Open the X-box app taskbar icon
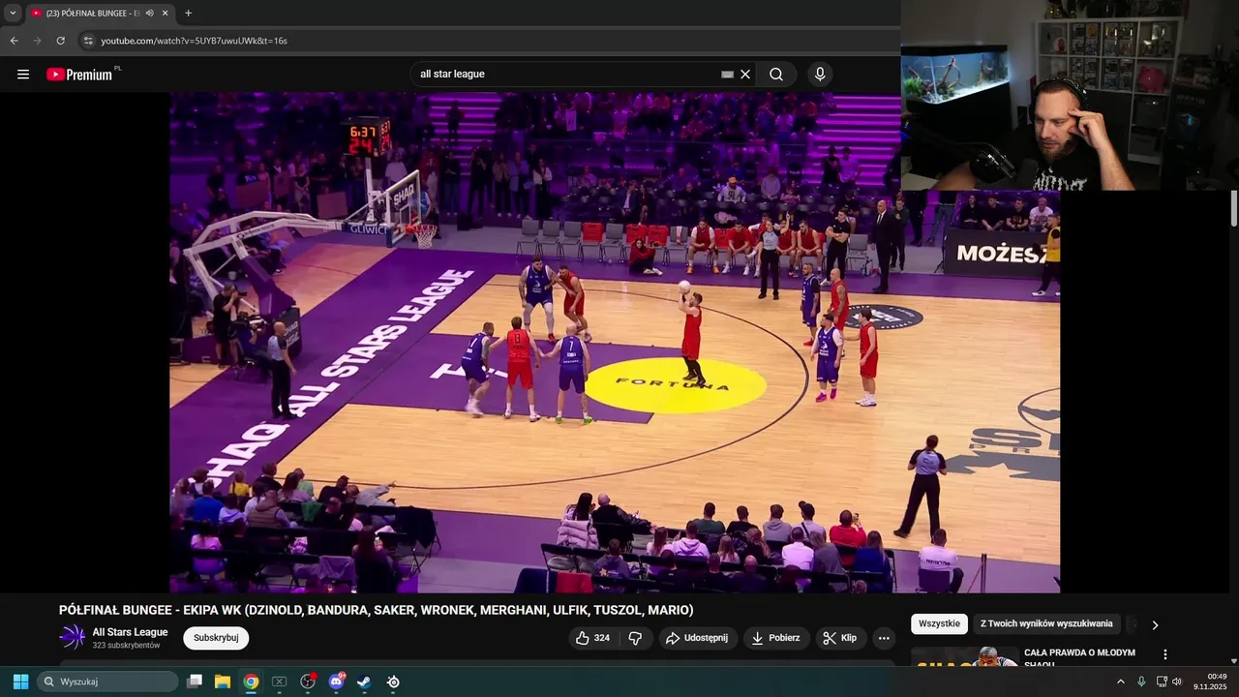This screenshot has width=1239, height=697. [279, 682]
